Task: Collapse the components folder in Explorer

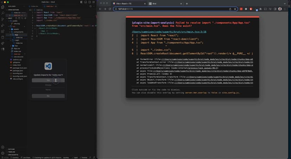Action: tap(18, 32)
